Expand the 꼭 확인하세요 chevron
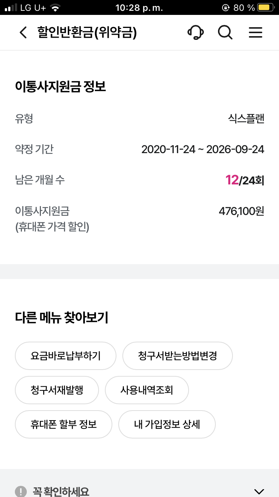This screenshot has height=497, width=279. 259,491
